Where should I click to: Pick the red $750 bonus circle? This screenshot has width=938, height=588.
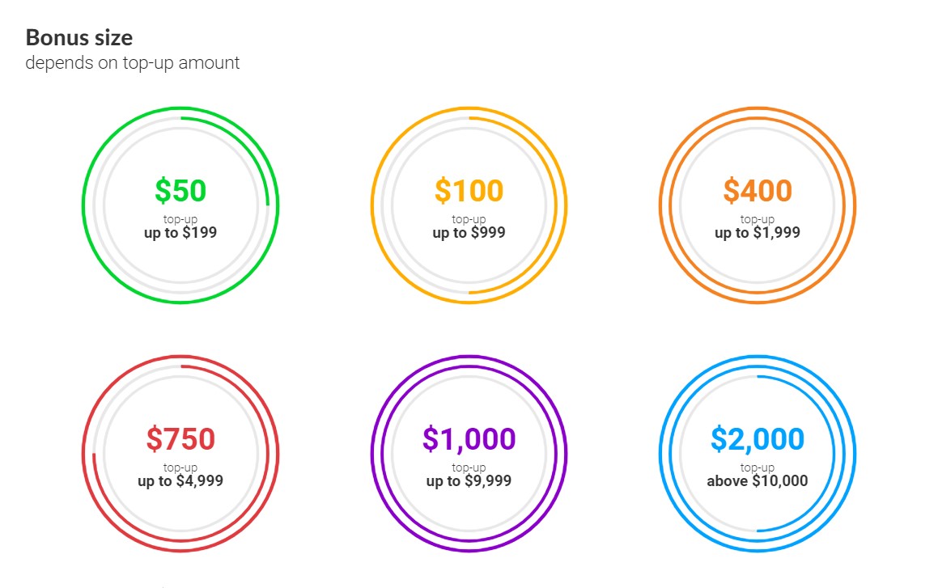tap(180, 454)
